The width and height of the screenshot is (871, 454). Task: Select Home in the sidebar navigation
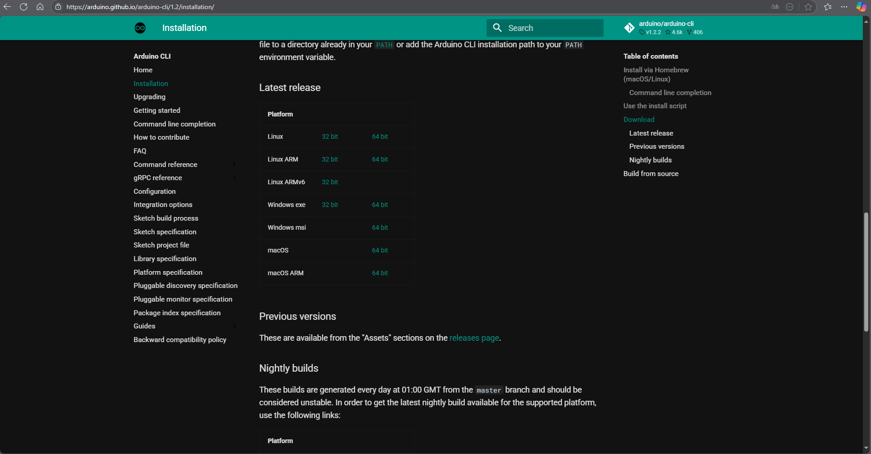[143, 70]
